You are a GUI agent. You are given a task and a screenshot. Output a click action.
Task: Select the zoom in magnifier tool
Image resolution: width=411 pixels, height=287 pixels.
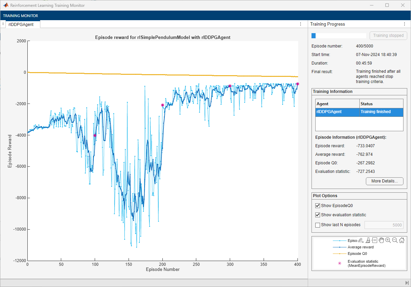(388, 240)
